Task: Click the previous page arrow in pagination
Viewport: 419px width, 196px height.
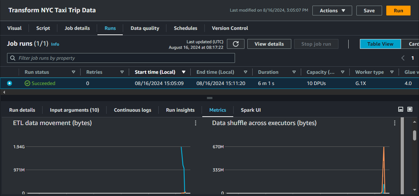Action: click(x=403, y=58)
